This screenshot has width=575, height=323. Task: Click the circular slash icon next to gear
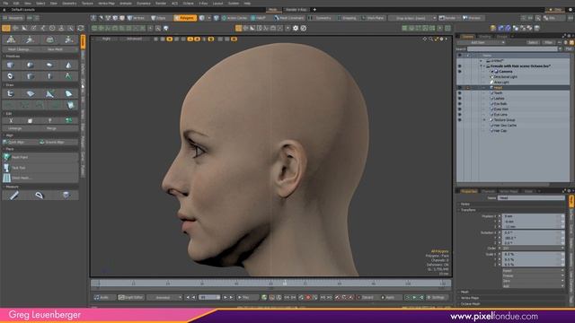(304, 28)
